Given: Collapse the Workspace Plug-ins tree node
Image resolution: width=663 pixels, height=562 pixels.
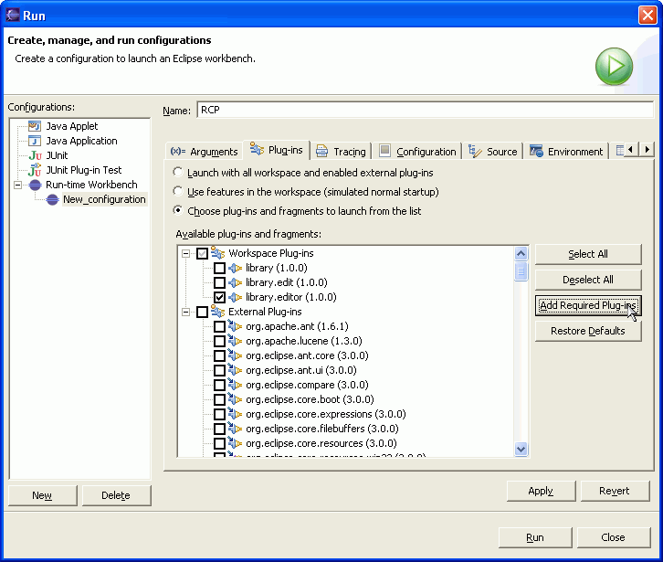Looking at the screenshot, I should (186, 253).
